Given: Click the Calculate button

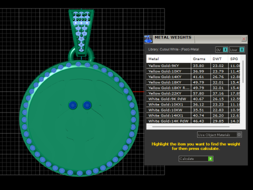Looking at the screenshot, I should 196,159.
